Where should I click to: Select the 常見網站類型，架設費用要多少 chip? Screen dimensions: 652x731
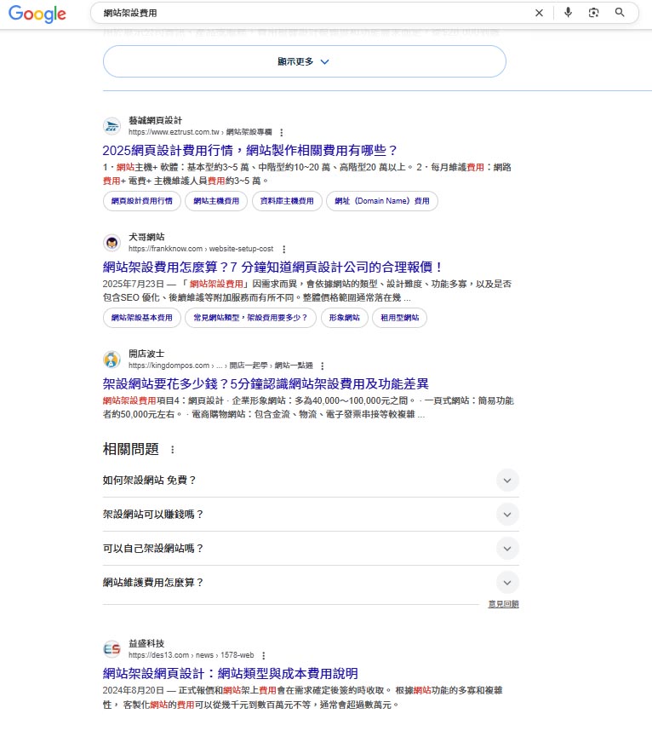[250, 318]
